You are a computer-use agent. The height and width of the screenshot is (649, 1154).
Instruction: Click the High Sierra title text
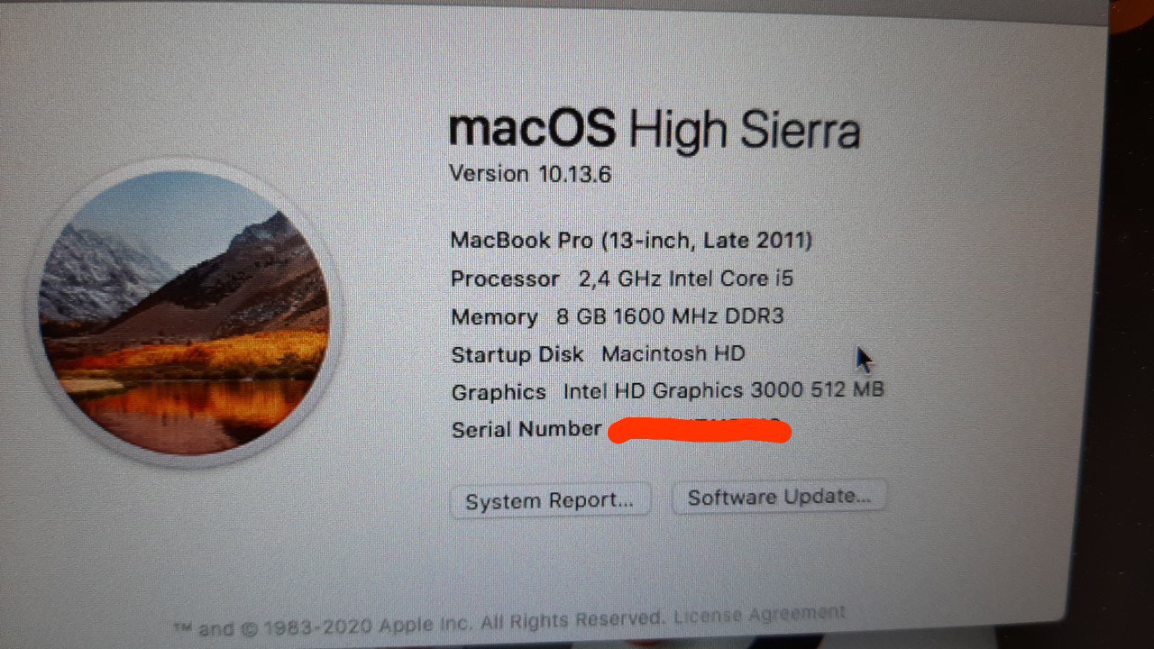coord(744,131)
